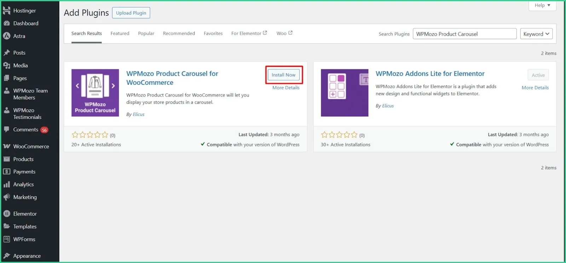Switch to the Recommended tab
Viewport: 566px width, 263px height.
(x=179, y=34)
